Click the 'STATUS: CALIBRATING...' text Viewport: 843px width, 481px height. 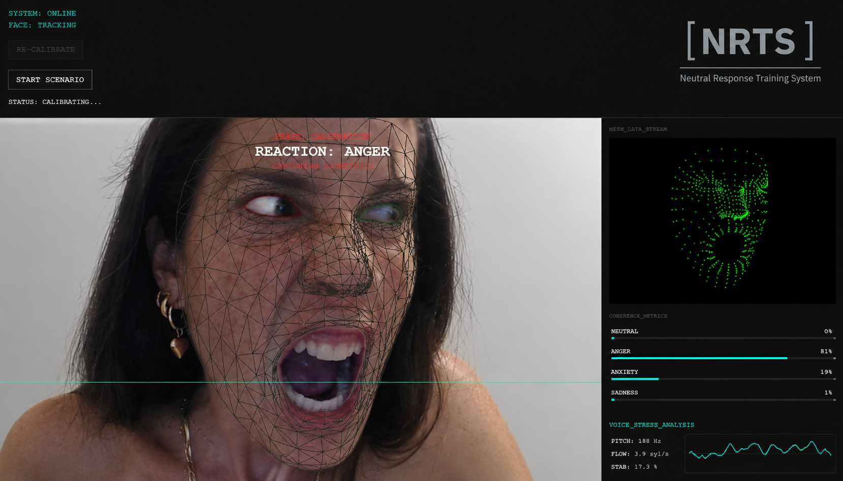click(x=55, y=102)
